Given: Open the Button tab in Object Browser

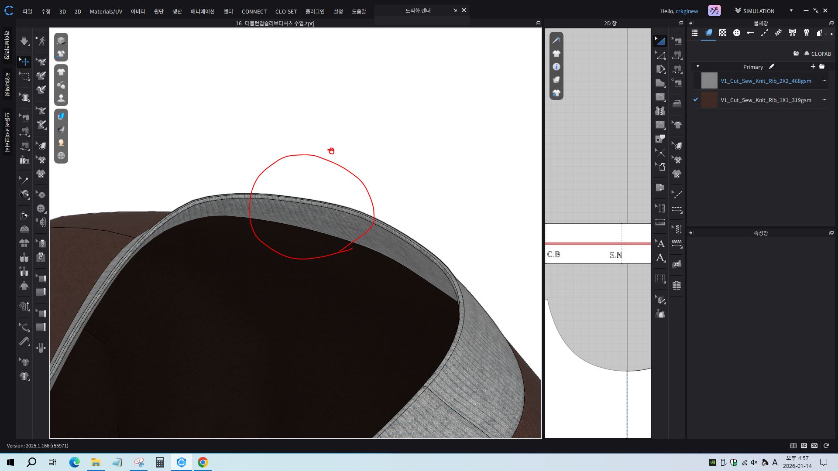Looking at the screenshot, I should [x=737, y=33].
